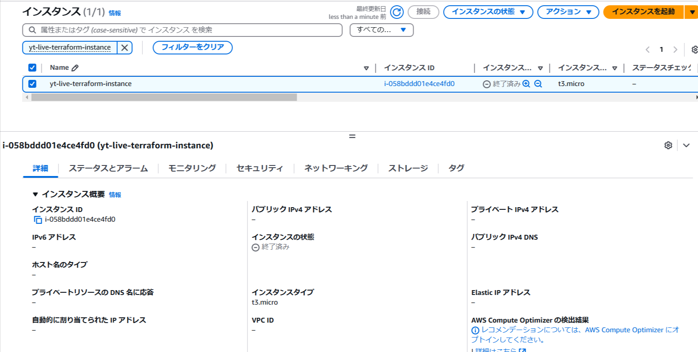Collapse the インスタンス概要 section

(x=35, y=194)
